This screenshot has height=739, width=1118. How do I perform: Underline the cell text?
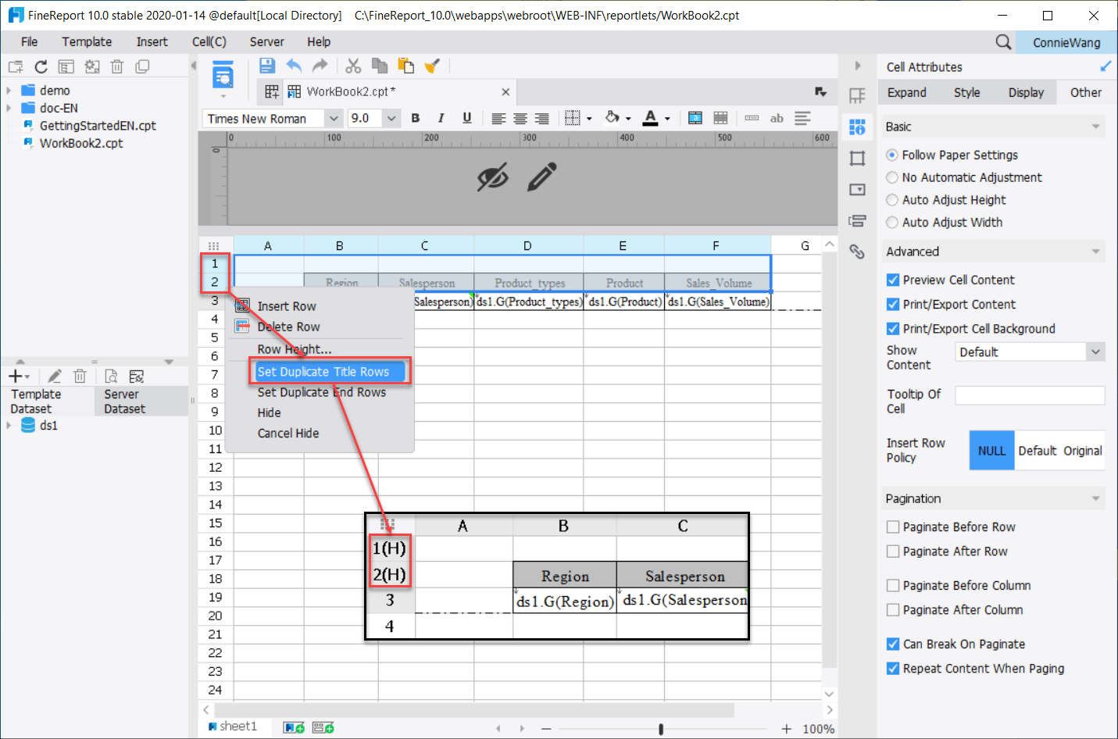[x=466, y=118]
